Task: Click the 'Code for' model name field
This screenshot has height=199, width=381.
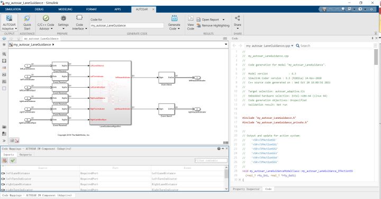Action: coord(127,25)
